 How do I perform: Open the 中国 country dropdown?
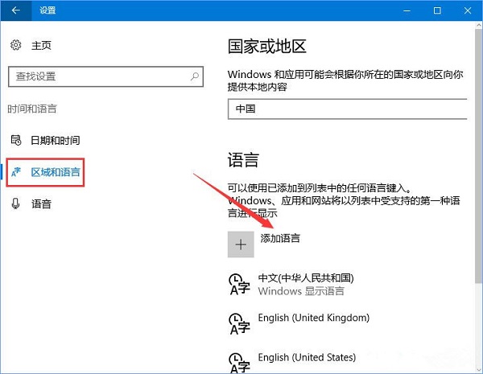[x=348, y=109]
